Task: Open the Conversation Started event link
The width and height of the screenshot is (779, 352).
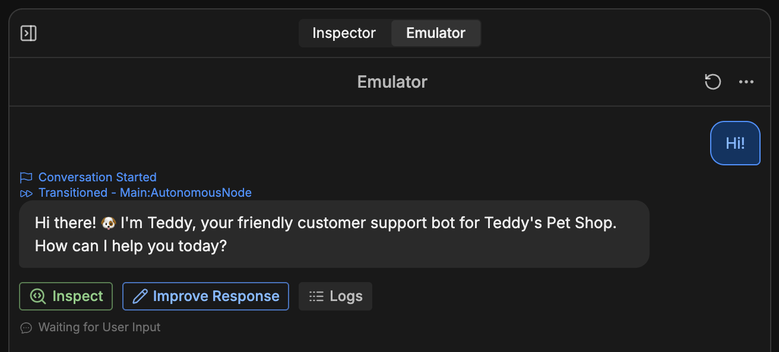Action: 97,177
